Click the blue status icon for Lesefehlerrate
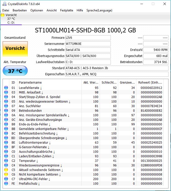 6,88
